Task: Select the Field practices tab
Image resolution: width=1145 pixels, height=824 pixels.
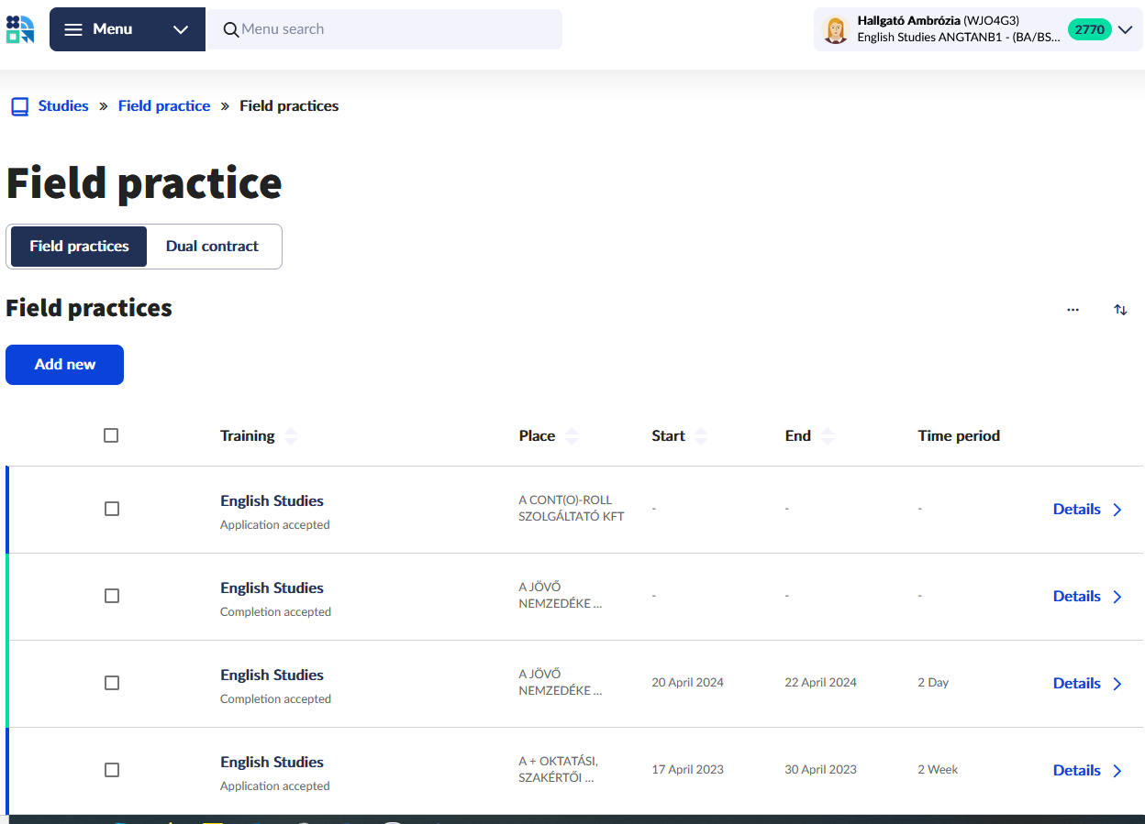Action: (x=79, y=247)
